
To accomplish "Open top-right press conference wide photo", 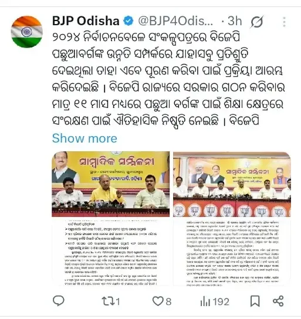I will click(232, 184).
